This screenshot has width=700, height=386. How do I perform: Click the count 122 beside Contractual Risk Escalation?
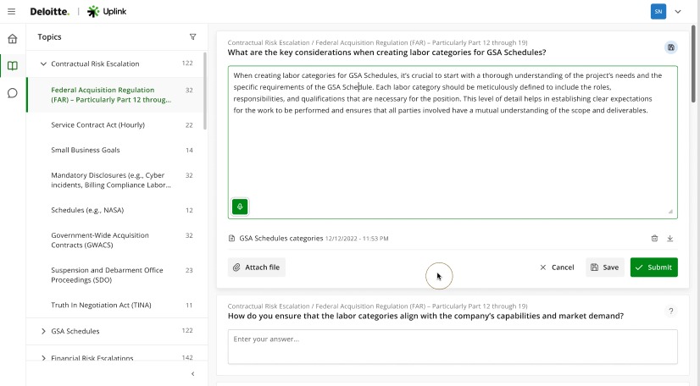pos(187,63)
